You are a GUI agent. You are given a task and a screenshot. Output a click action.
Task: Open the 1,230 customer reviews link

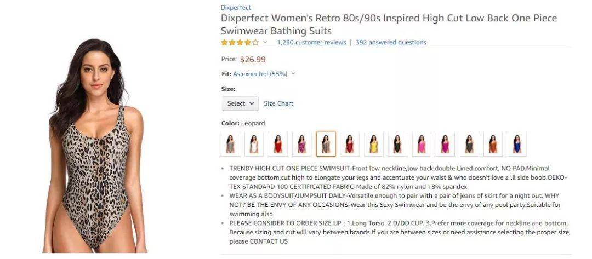[311, 42]
